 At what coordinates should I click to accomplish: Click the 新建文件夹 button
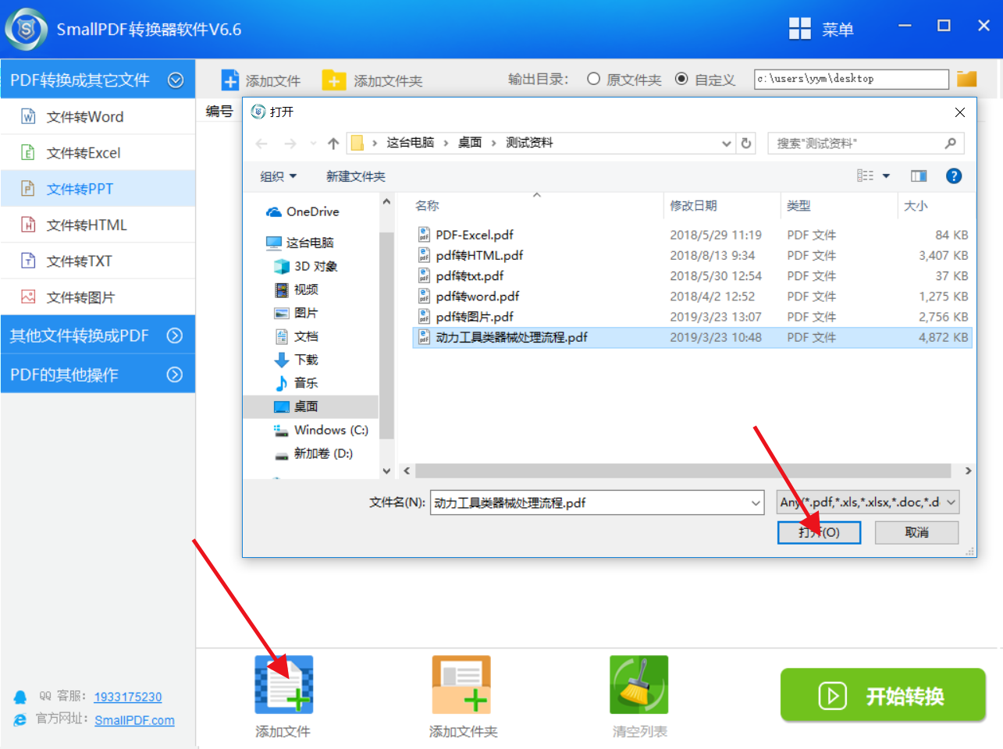355,176
